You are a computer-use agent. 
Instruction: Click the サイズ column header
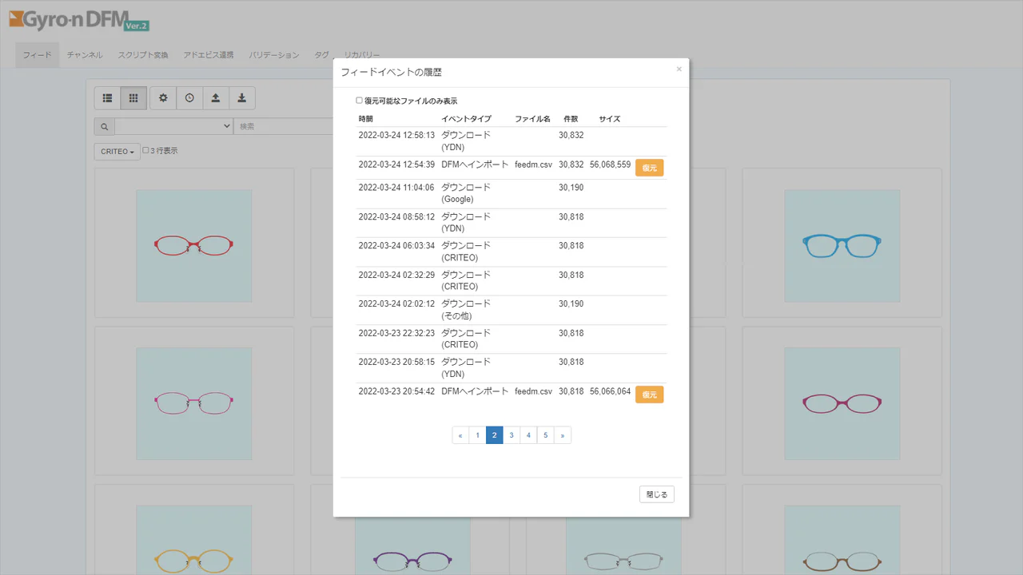click(x=610, y=119)
